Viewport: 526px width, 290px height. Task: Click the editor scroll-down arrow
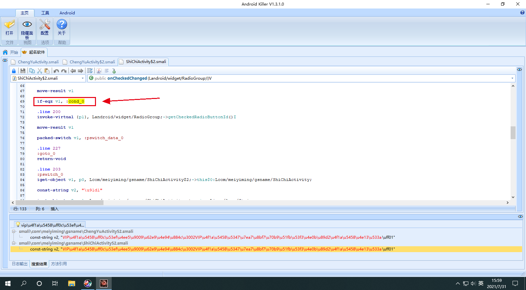[513, 197]
